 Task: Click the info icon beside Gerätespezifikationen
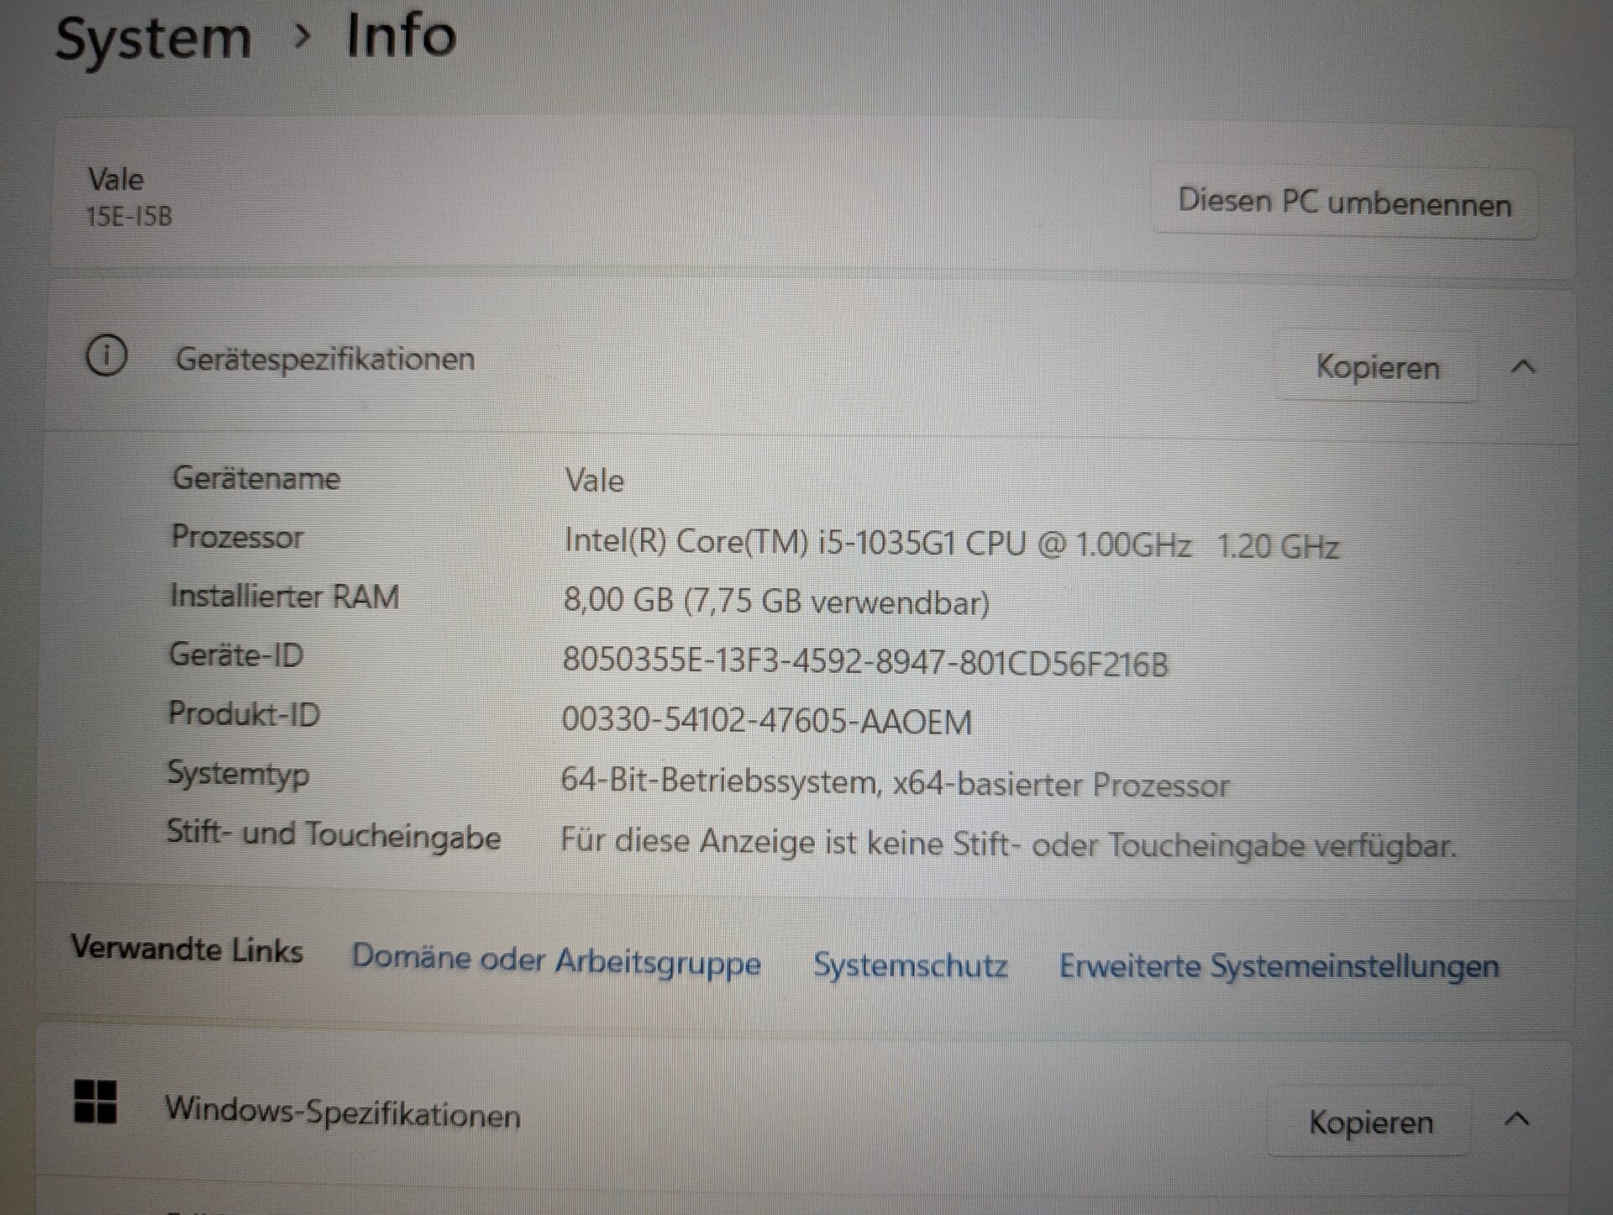pos(107,355)
